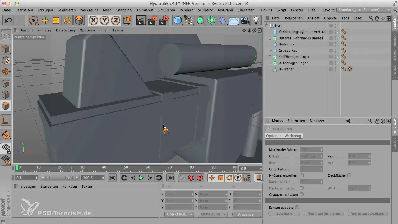Select the Move tool

[45, 21]
